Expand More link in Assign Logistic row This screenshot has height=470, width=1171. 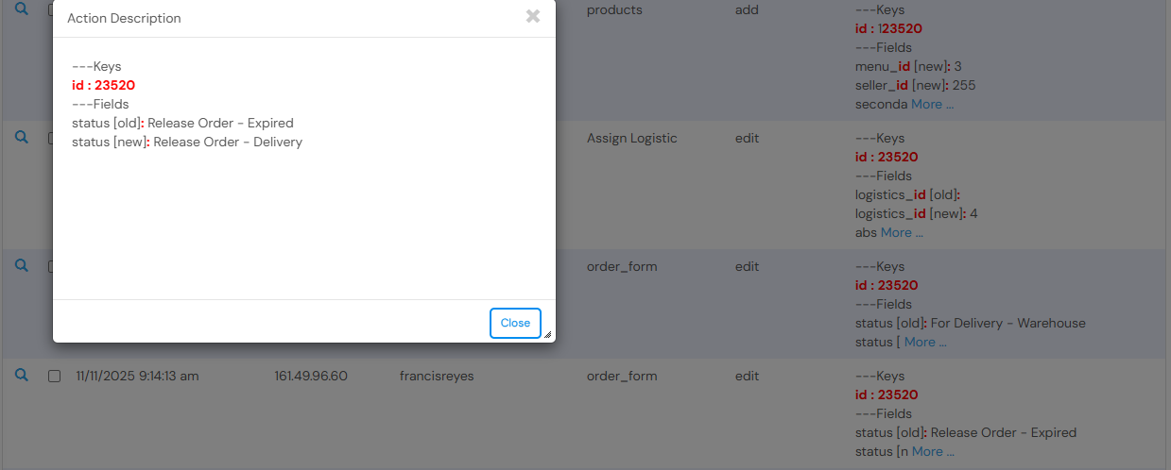pyautogui.click(x=902, y=232)
